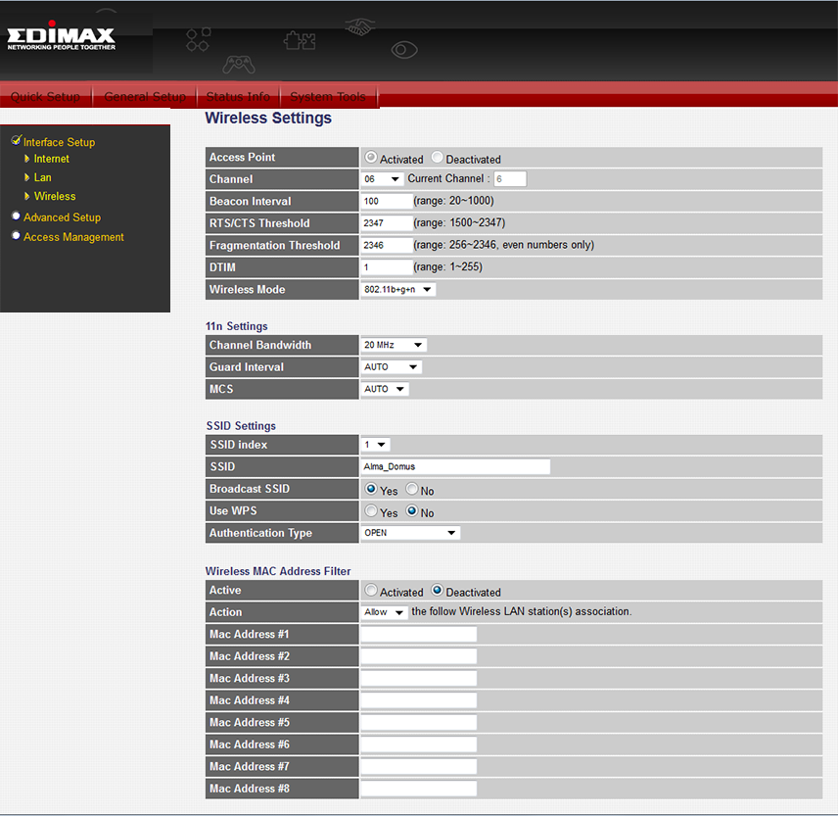Set Access Point to Deactivated
This screenshot has height=816, width=838.
pos(437,158)
